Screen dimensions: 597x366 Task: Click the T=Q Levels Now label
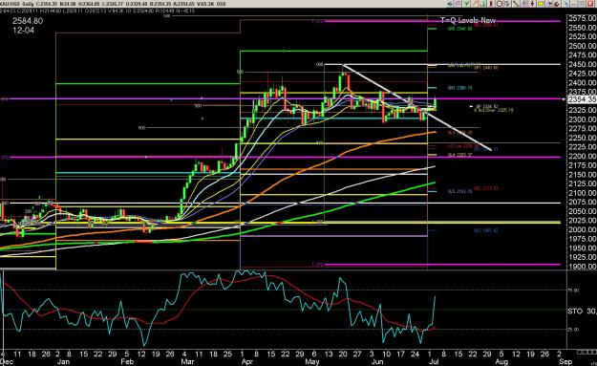click(468, 20)
